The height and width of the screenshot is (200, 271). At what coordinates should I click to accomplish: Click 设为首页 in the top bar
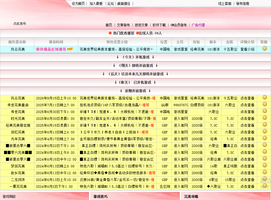tap(78, 4)
